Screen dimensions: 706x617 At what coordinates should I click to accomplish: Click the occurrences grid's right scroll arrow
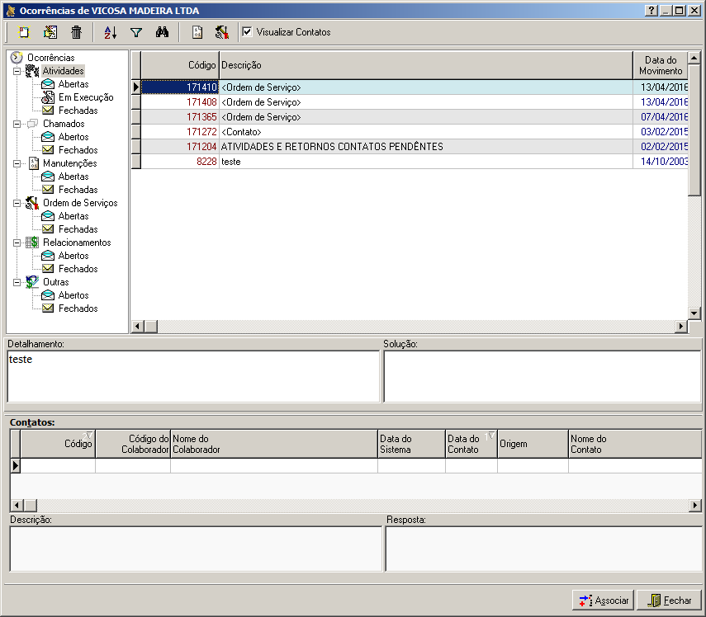681,327
